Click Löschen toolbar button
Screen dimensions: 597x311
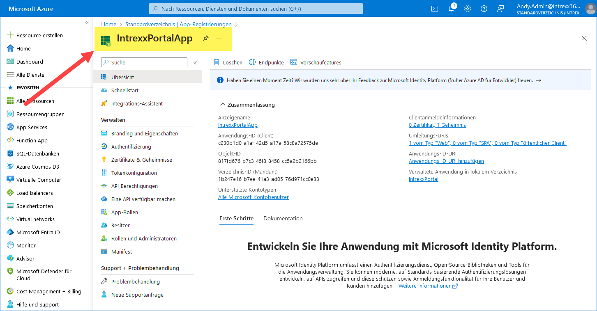tap(228, 62)
